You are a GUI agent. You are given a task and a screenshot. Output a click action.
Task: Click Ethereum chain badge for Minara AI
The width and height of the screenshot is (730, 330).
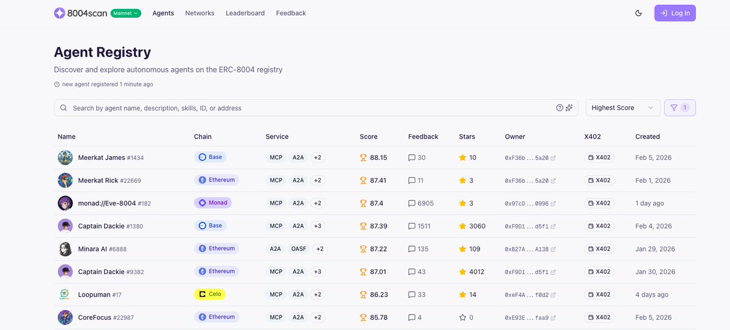(217, 249)
